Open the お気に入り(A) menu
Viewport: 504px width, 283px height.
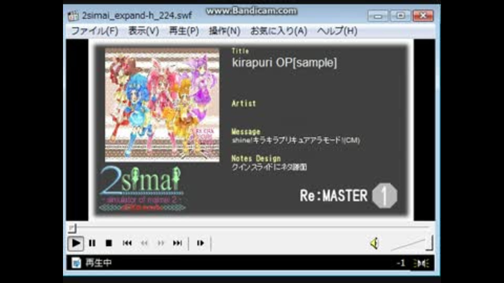coord(279,31)
